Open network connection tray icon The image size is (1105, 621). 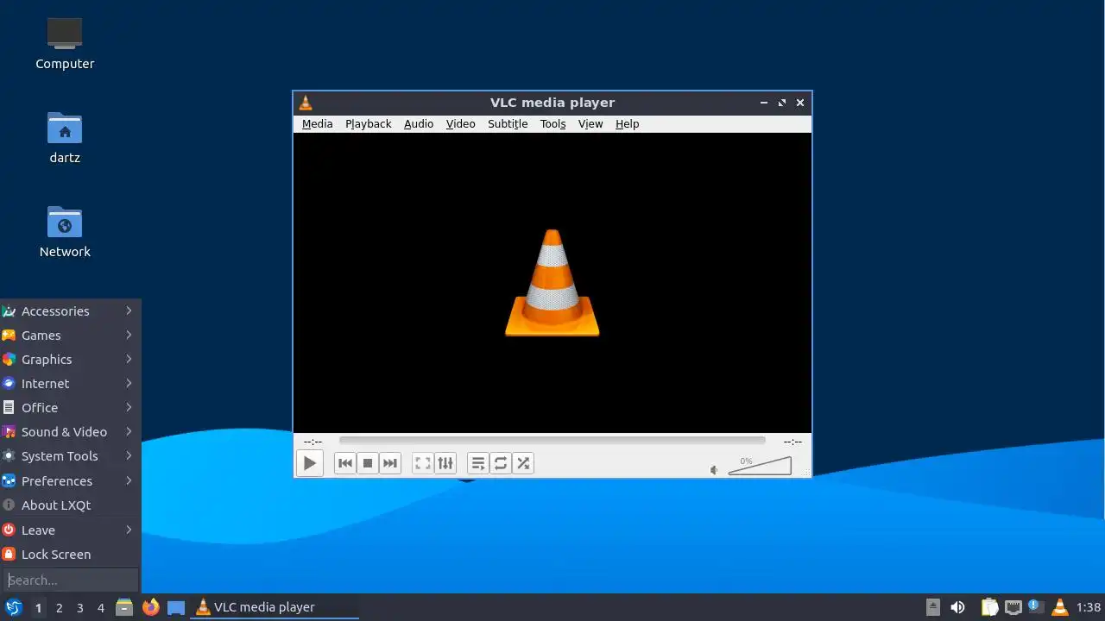[x=1013, y=607]
